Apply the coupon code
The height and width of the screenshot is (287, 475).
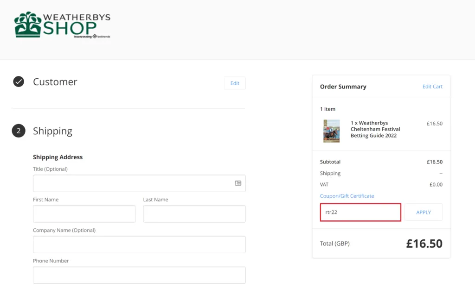point(424,212)
